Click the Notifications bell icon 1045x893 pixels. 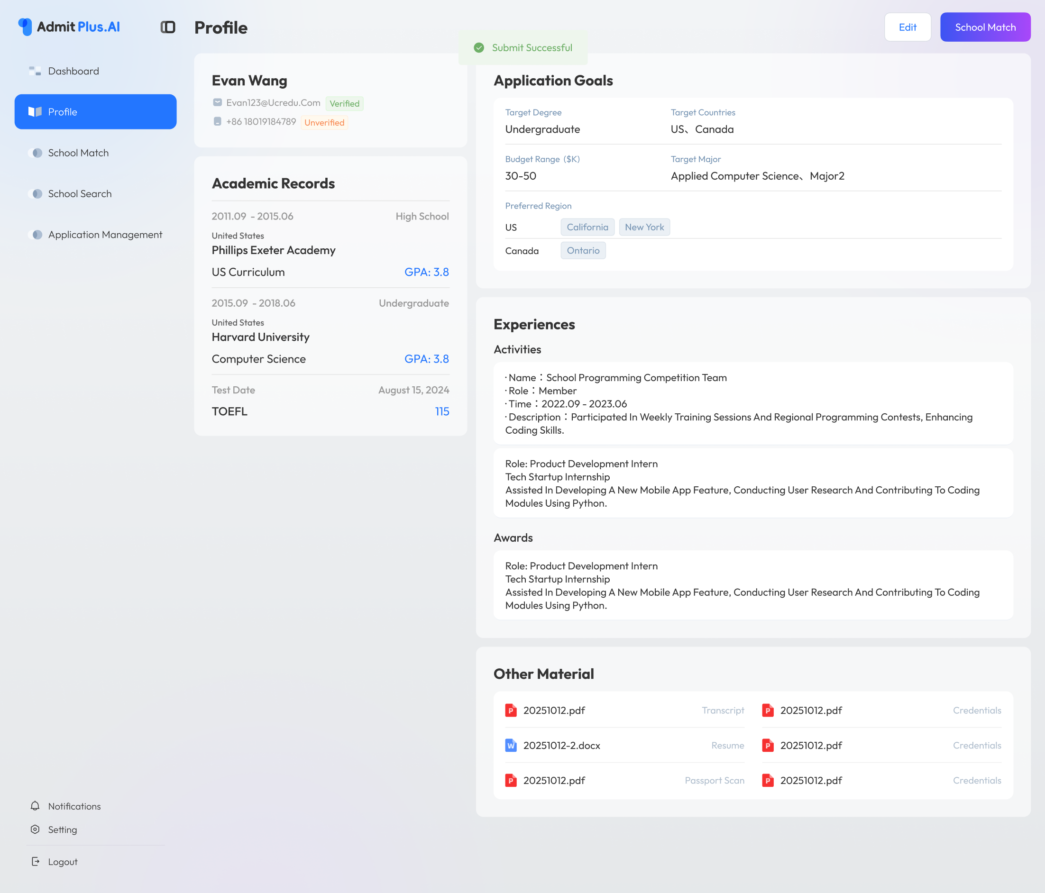[35, 806]
